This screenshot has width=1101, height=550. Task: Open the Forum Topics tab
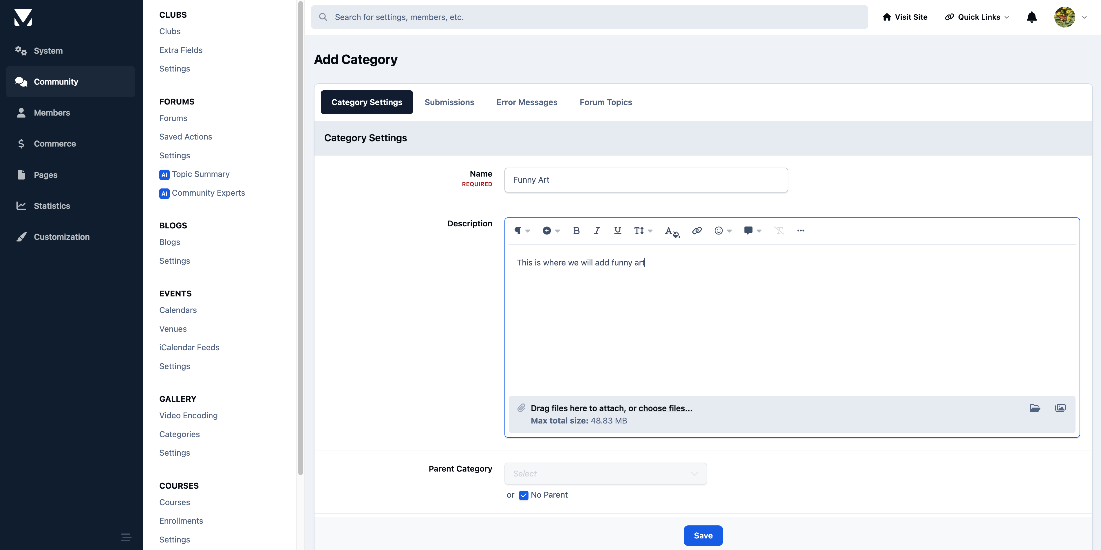pos(606,102)
